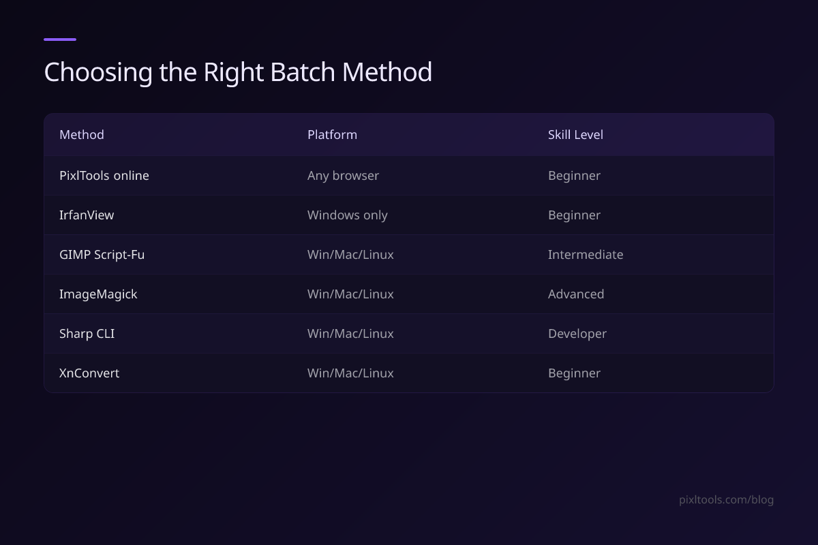The image size is (818, 545).
Task: Click the Choosing the Right Batch Method title
Action: [x=238, y=72]
